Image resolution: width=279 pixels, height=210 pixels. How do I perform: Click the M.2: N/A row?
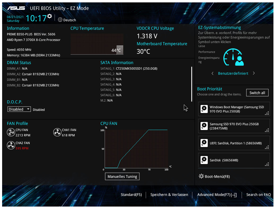(107, 100)
